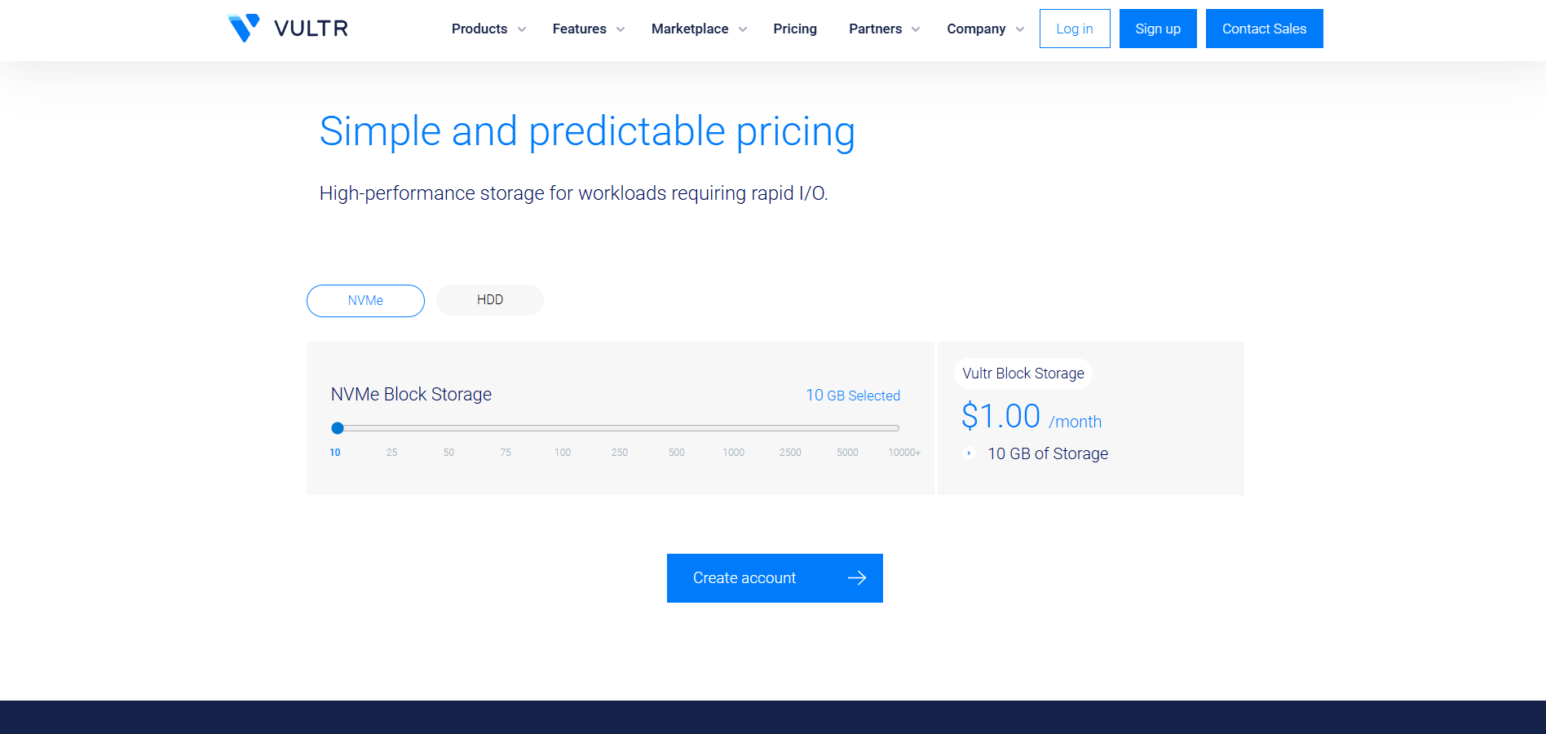Select the NVMe storage type toggle
1546x734 pixels.
pyautogui.click(x=365, y=301)
